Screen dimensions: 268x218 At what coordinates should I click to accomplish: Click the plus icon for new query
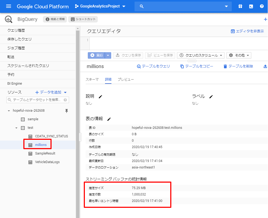pyautogui.click(x=265, y=19)
